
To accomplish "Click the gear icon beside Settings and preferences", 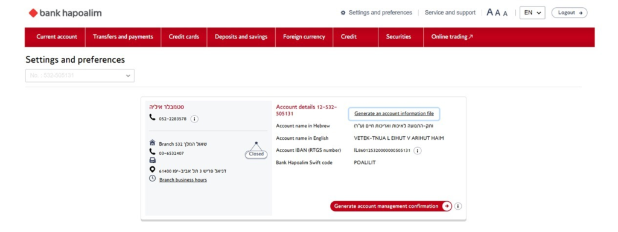I will click(x=343, y=13).
